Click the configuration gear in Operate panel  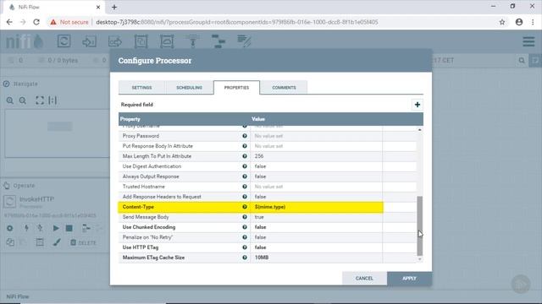9,228
